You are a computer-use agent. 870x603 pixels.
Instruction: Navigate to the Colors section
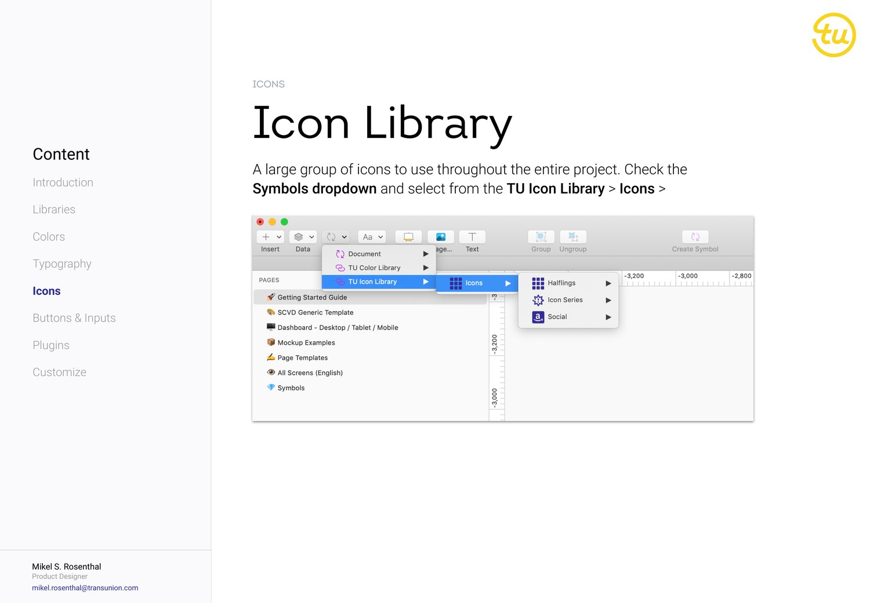49,237
